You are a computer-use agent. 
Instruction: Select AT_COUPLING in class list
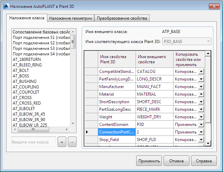click(41, 87)
